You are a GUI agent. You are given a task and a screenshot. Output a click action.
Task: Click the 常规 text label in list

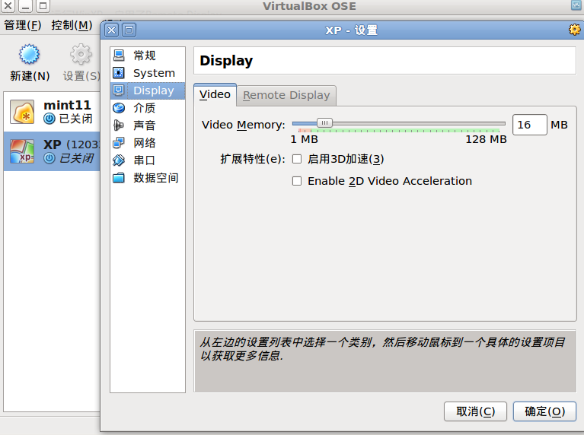[x=145, y=56]
